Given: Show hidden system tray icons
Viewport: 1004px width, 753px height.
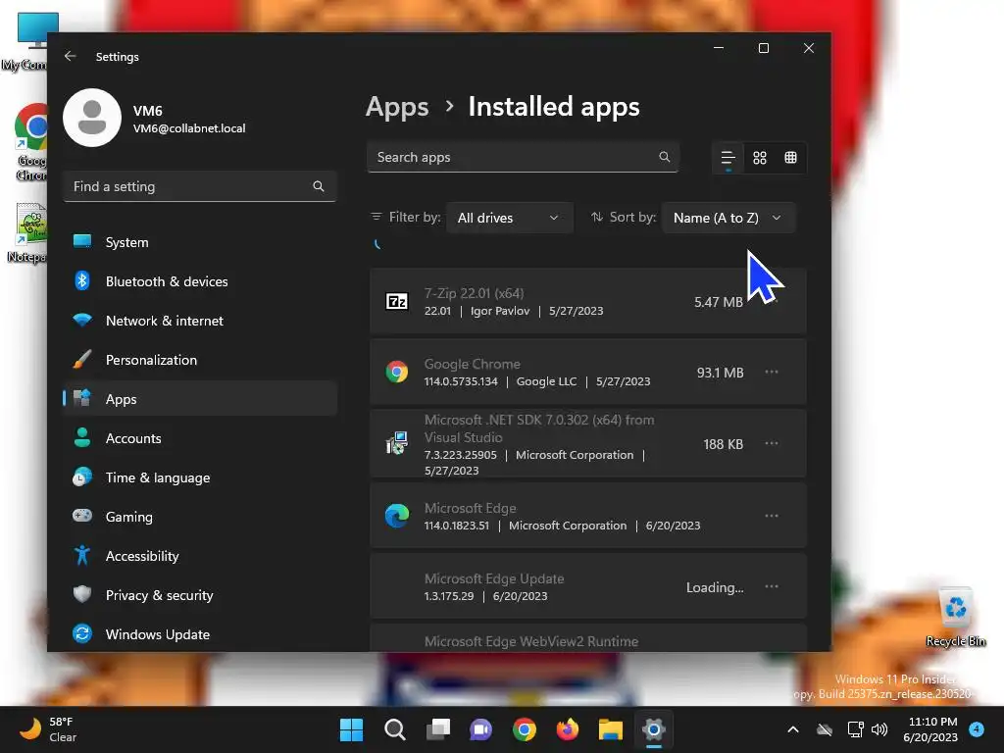Looking at the screenshot, I should pyautogui.click(x=792, y=729).
